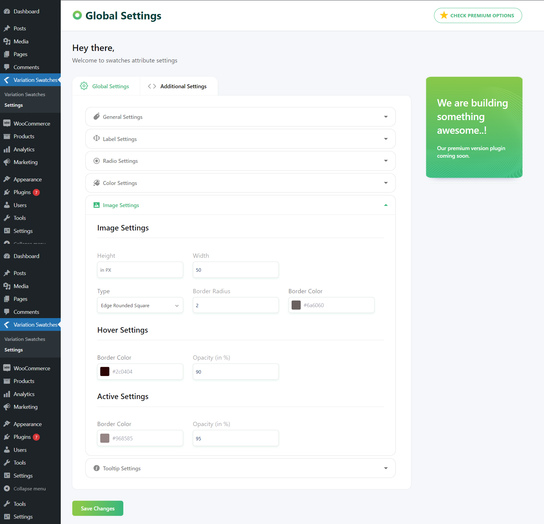
Task: Expand the Color Settings accordion arrow
Action: 386,183
